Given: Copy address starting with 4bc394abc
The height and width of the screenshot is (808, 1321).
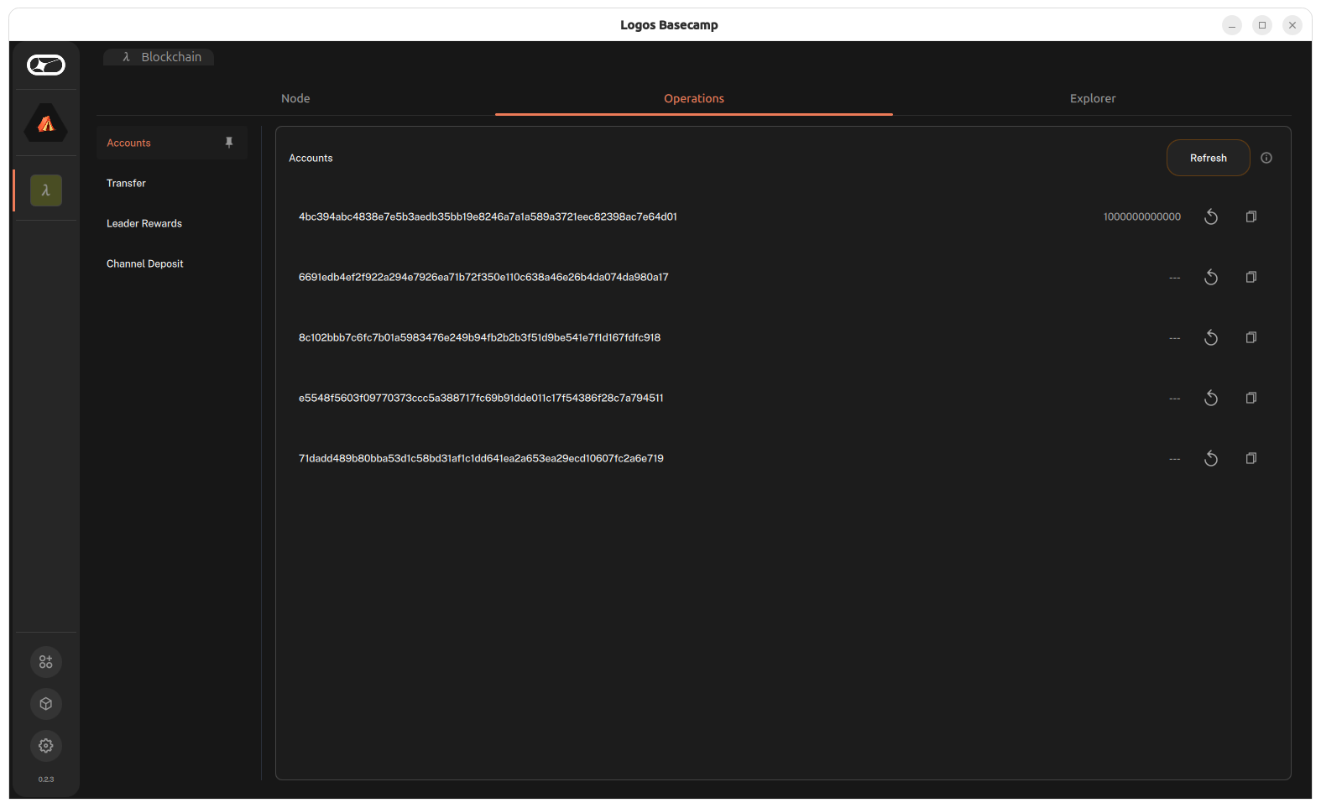Looking at the screenshot, I should coord(1251,216).
